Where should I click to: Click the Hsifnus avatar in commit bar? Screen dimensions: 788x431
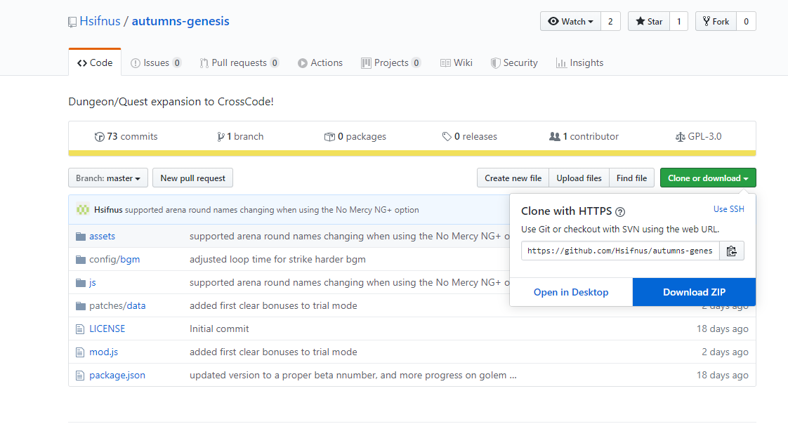point(83,209)
